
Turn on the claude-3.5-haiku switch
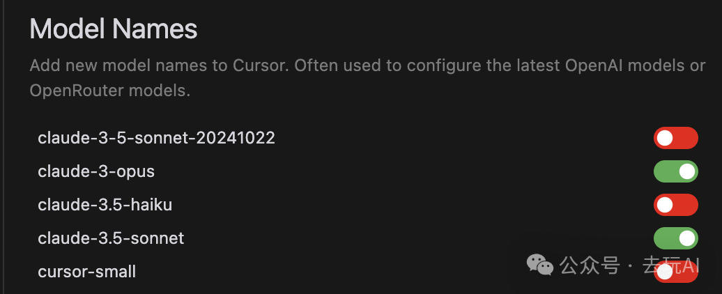click(x=675, y=205)
